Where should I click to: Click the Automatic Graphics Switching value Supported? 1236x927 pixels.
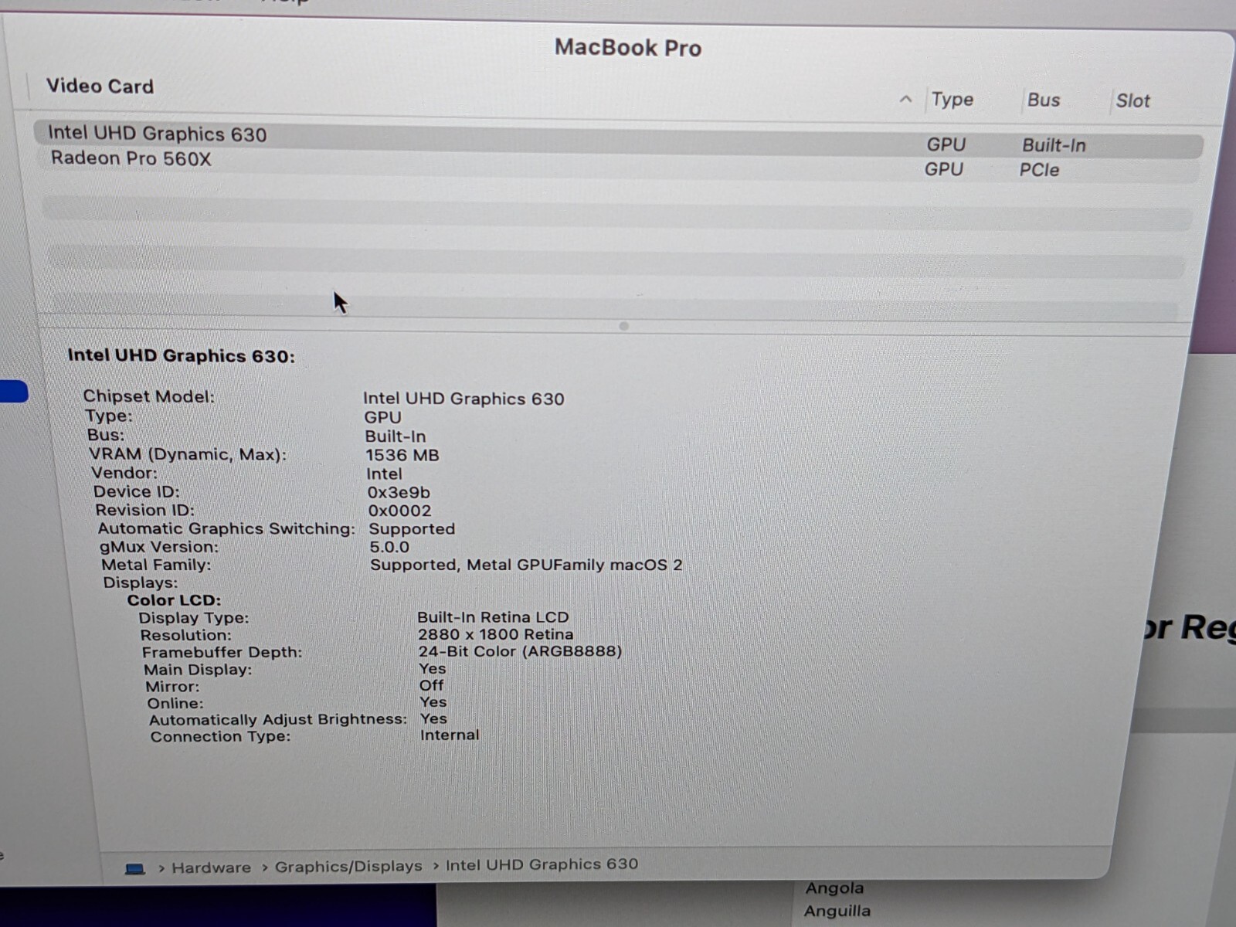click(x=412, y=529)
